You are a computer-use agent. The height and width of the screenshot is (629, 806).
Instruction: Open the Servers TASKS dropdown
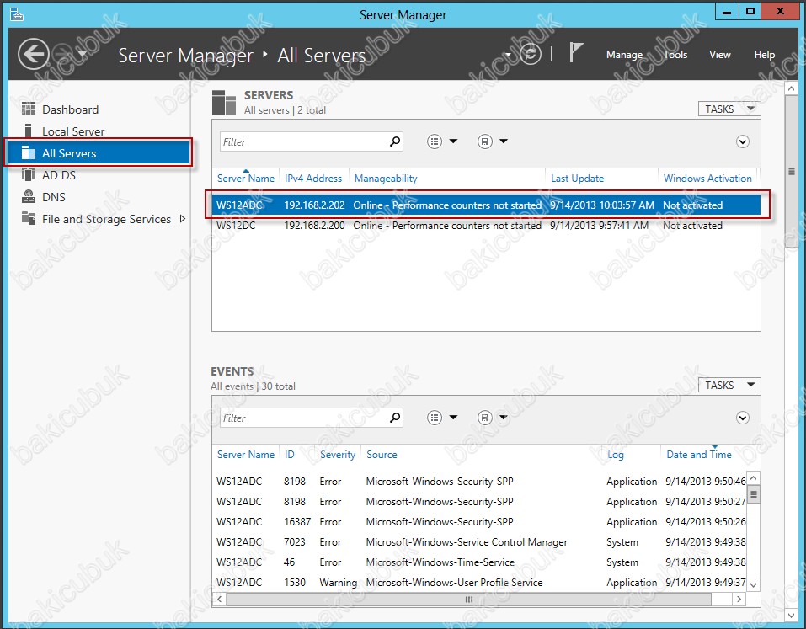[x=729, y=109]
